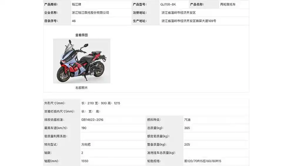Select the product model value QJ700-8K

point(168,4)
